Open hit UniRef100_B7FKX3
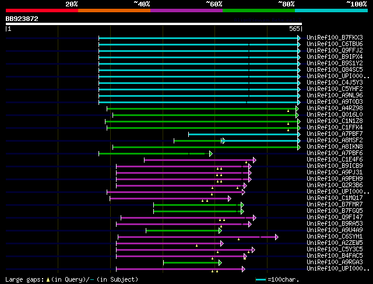Image resolution: width=373 pixels, height=284 pixels. point(335,37)
